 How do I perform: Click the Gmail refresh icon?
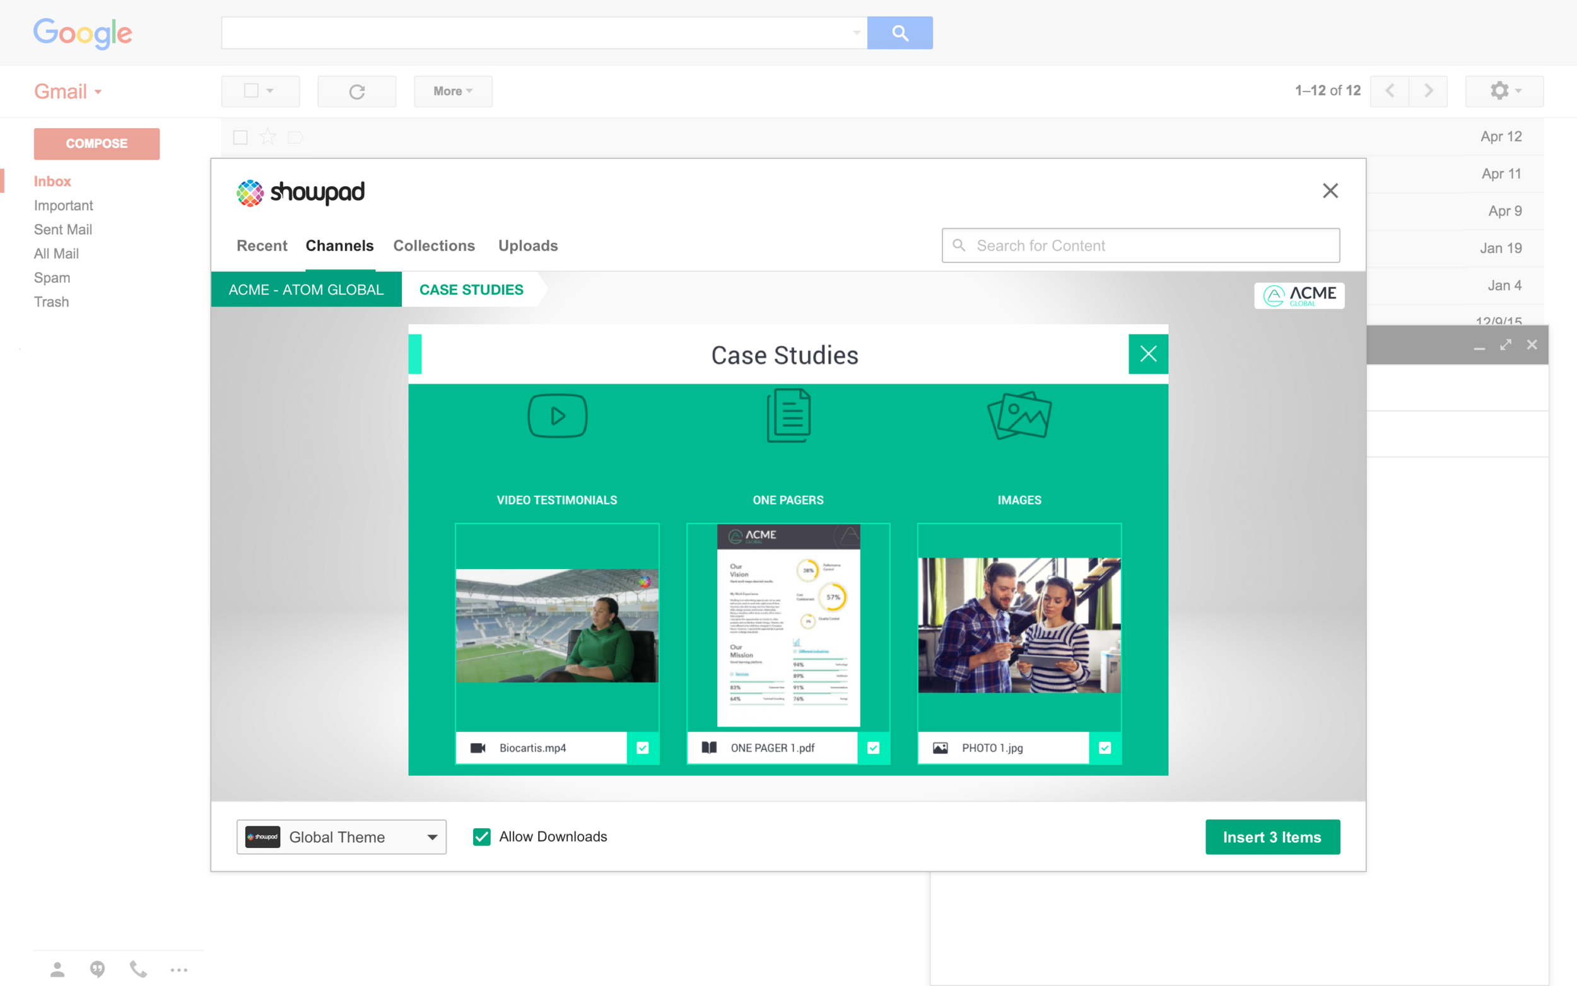coord(356,91)
